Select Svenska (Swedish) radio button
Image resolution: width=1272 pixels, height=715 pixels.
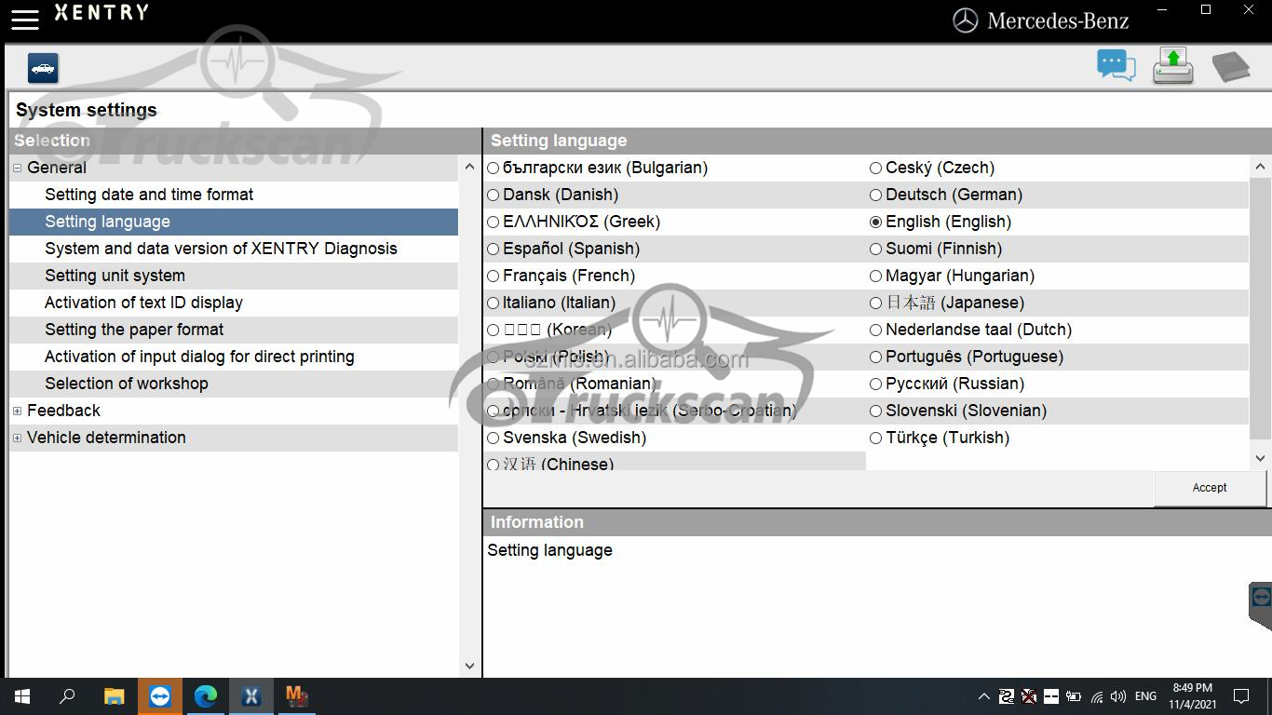[494, 438]
